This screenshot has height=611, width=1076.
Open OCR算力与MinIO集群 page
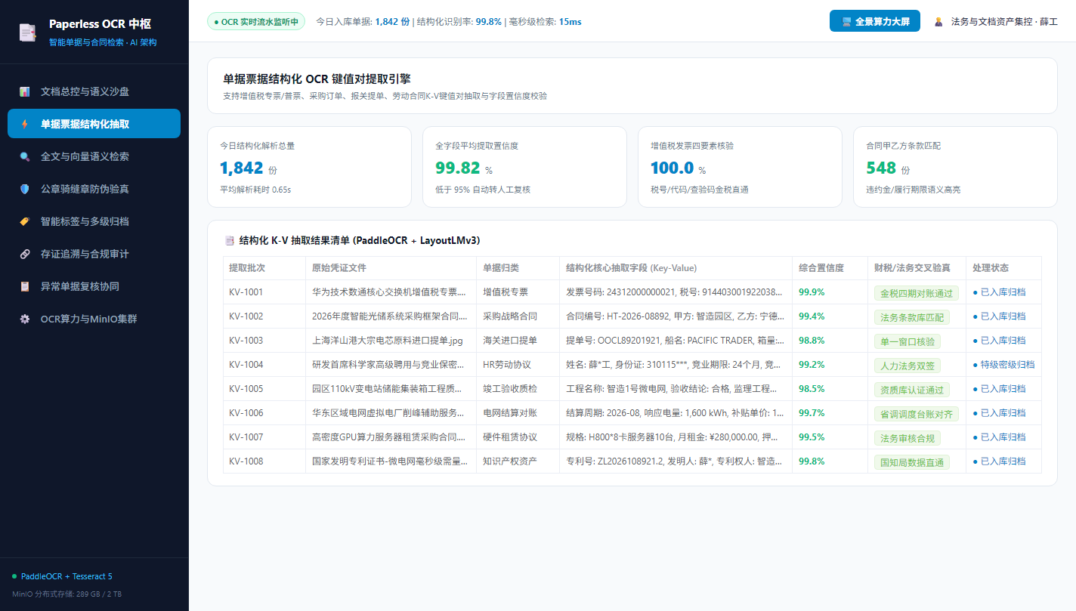(x=94, y=319)
